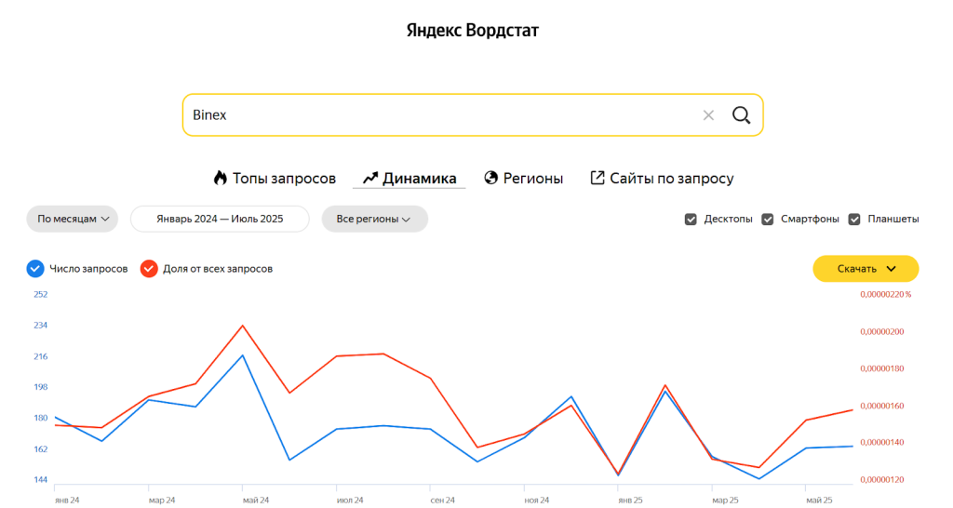Clear the search field with the X icon
953x508 pixels.
tap(708, 115)
